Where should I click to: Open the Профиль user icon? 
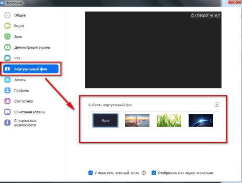click(7, 91)
